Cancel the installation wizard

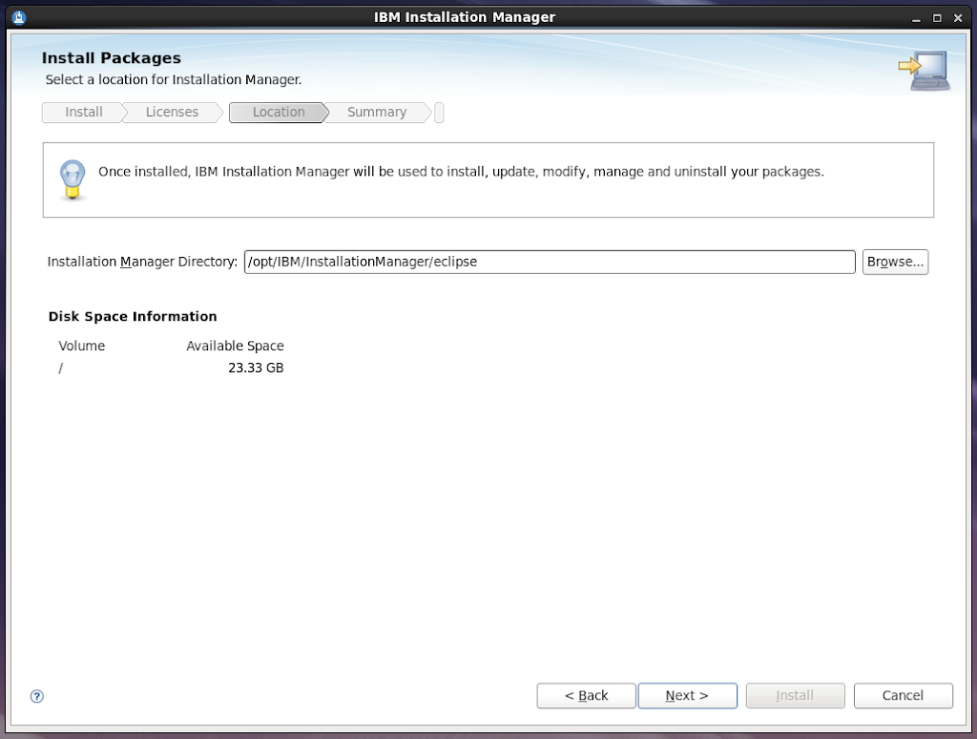pos(903,696)
